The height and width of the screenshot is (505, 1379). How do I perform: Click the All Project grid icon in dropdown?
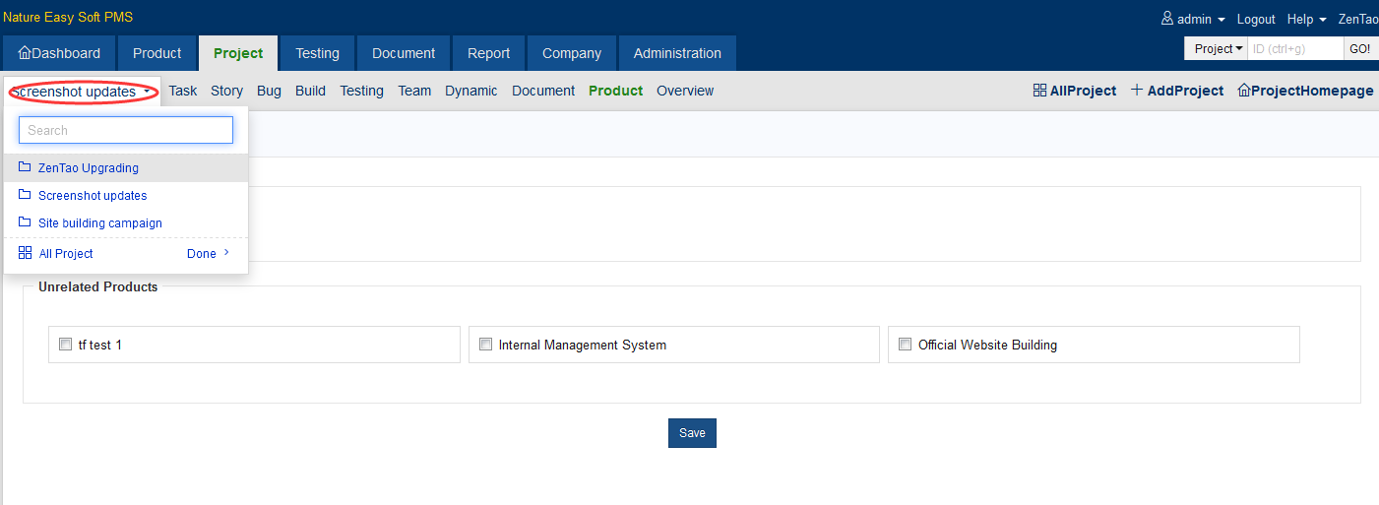click(26, 253)
